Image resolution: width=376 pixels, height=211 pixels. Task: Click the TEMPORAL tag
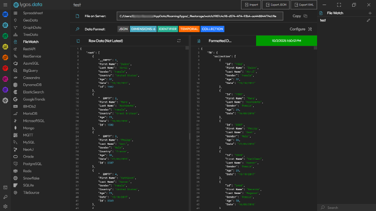tap(189, 29)
